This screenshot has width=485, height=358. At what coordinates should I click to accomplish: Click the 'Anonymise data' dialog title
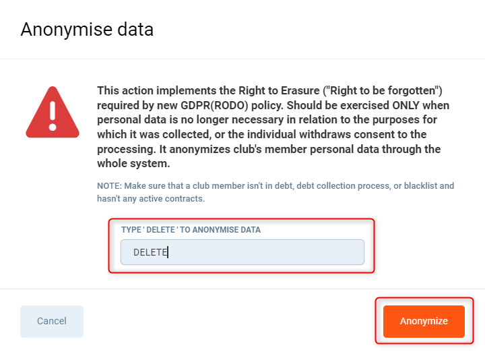pos(87,30)
